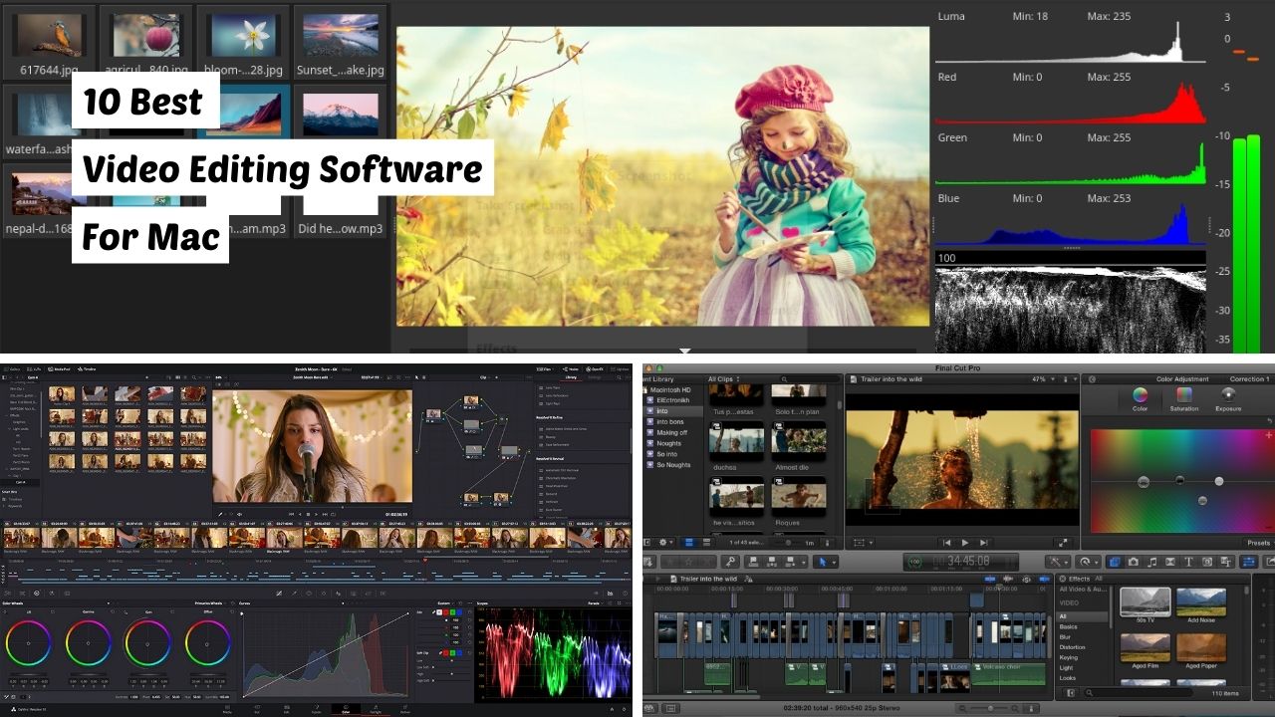Switch to the Settings tab in Resolve's Library panel

pos(594,375)
